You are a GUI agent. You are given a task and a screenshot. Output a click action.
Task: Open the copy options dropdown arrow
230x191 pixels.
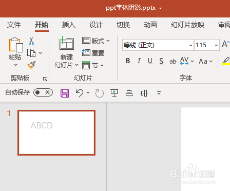coord(41,53)
